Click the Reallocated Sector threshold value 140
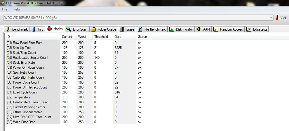Screen dimensions: 289x131 point(97,58)
